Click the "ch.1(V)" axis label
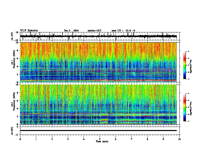Viewport: 202px width, 156px height. pos(12,36)
